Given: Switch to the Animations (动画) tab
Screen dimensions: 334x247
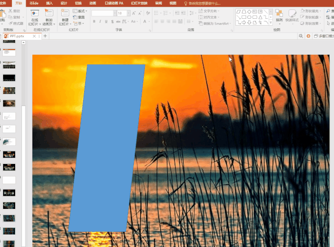Looking at the screenshot, I should tap(93, 3).
